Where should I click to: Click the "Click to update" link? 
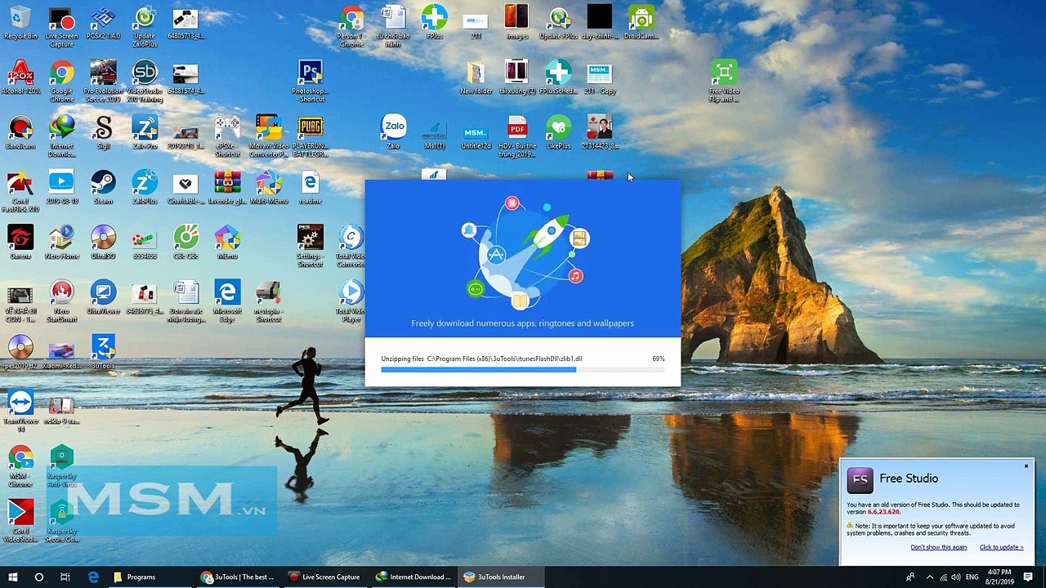click(1001, 547)
